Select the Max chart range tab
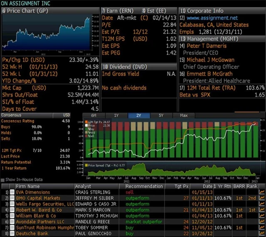The height and width of the screenshot is (237, 266). point(184,115)
